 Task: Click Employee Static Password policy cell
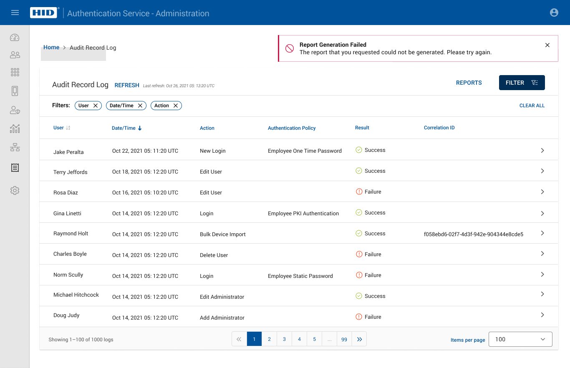[x=300, y=276]
